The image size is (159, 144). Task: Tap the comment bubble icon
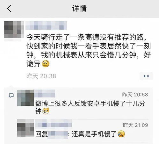[11, 96]
